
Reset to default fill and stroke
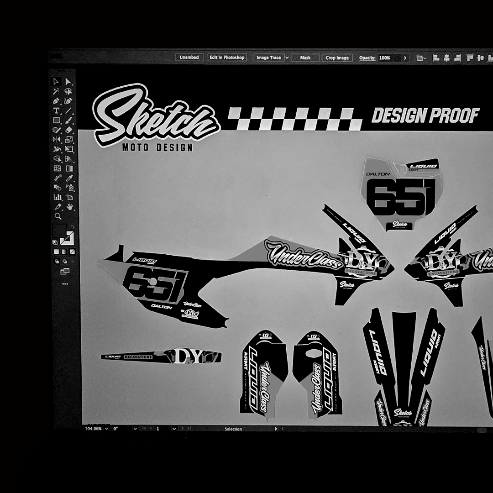[x=55, y=242]
